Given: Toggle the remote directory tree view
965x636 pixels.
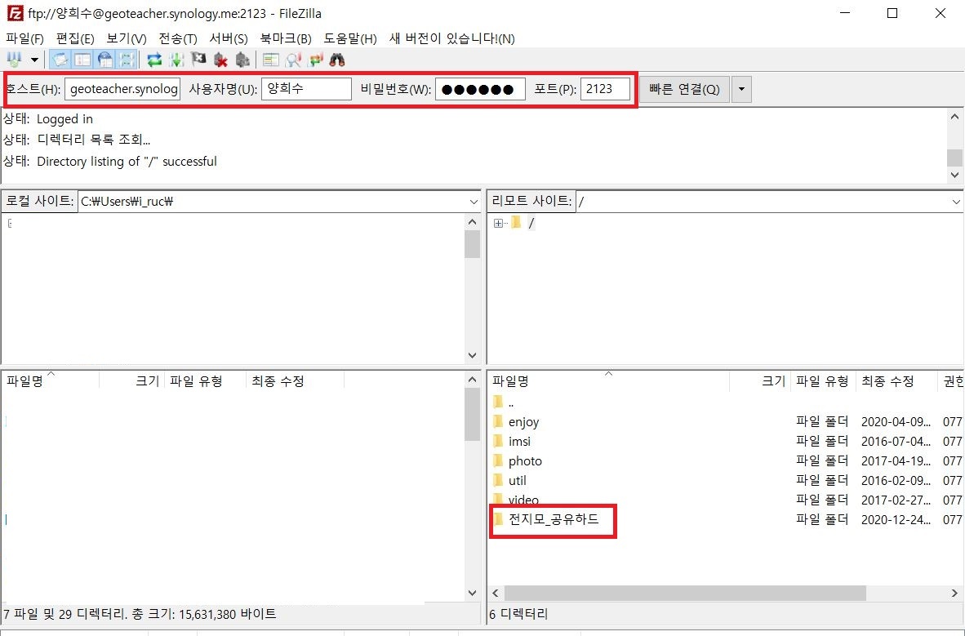Looking at the screenshot, I should click(105, 60).
